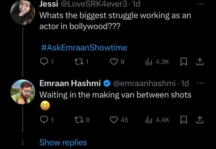Image resolution: width=216 pixels, height=149 pixels.
Task: Open the #AskEmraanShowtime hashtag
Action: [x=84, y=48]
